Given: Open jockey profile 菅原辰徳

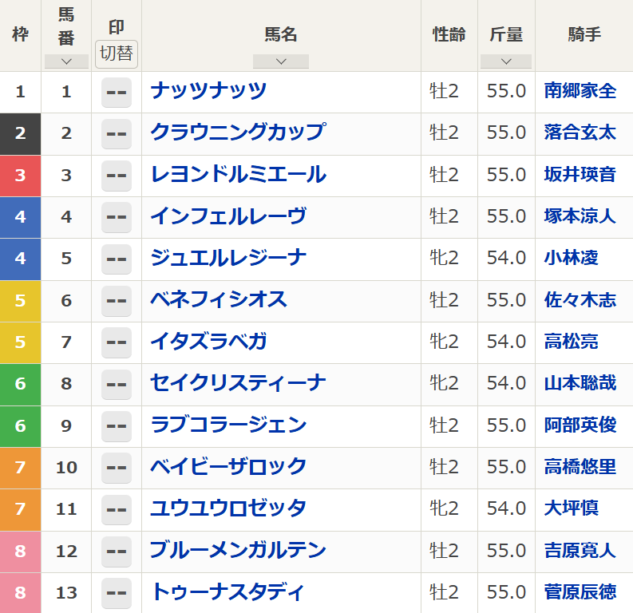Looking at the screenshot, I should tap(580, 592).
